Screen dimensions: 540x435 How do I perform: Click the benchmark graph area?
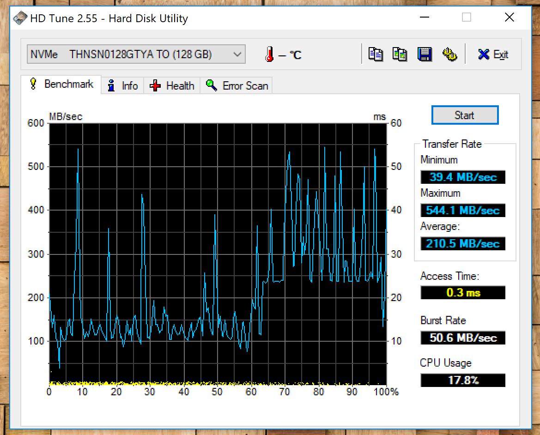click(x=218, y=254)
